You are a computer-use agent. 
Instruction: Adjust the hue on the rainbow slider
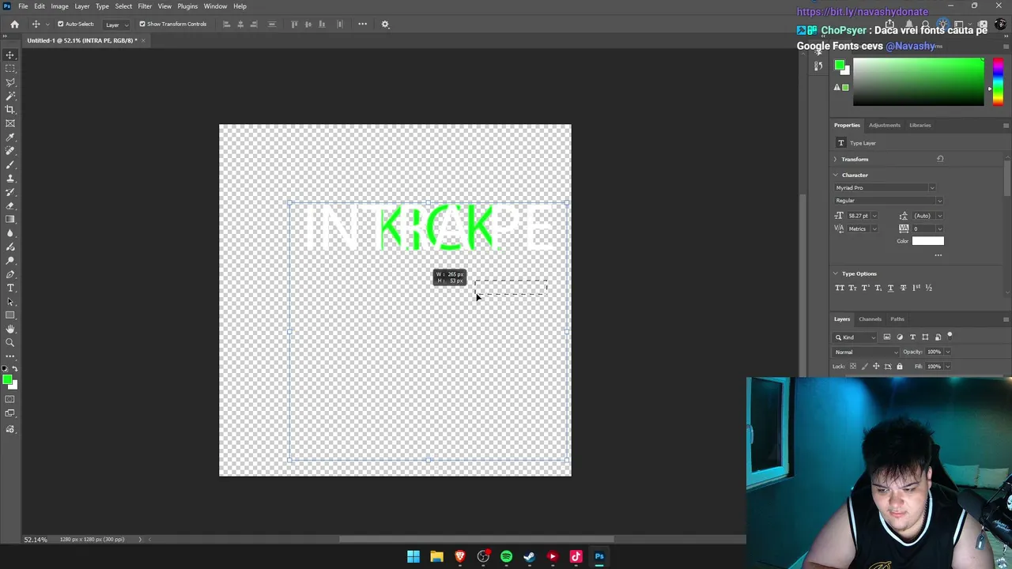point(998,82)
